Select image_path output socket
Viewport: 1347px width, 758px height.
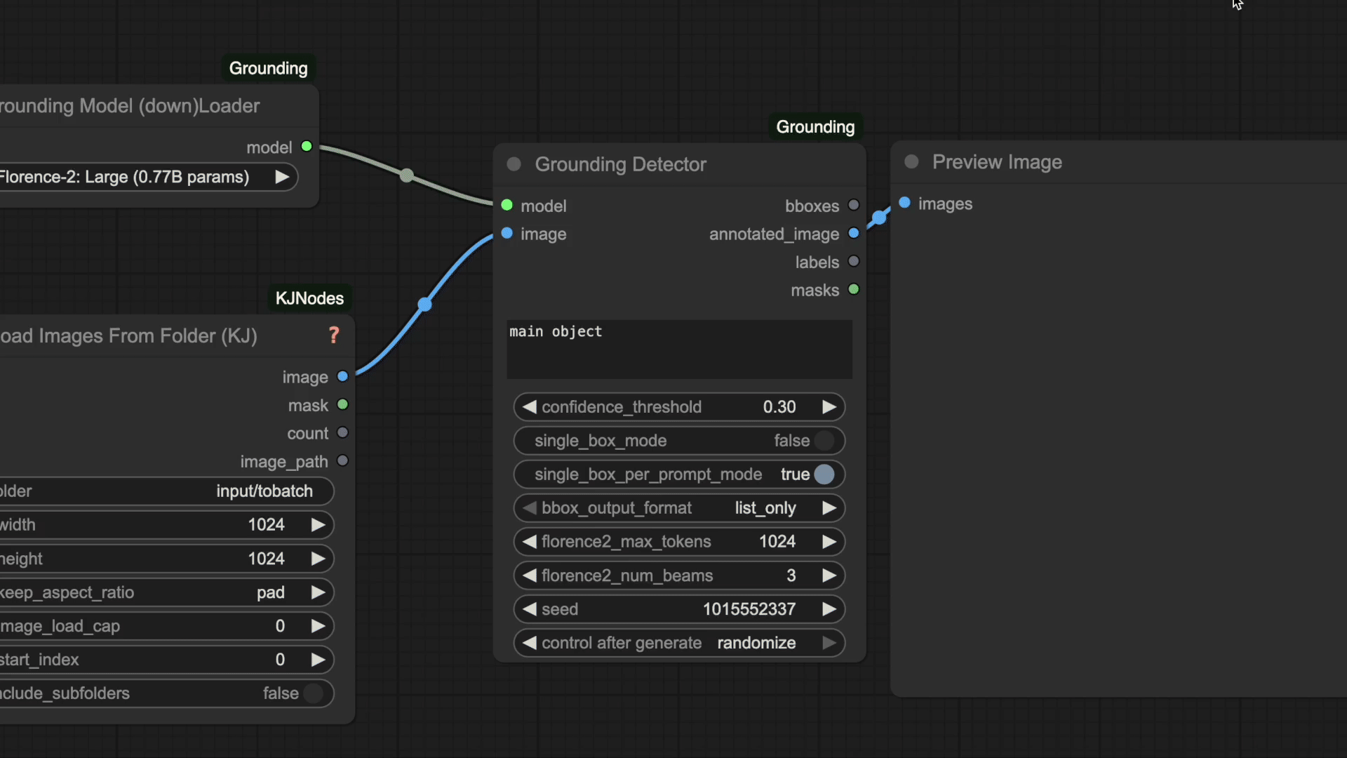[x=343, y=461]
